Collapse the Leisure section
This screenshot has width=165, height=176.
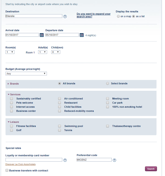14,122
